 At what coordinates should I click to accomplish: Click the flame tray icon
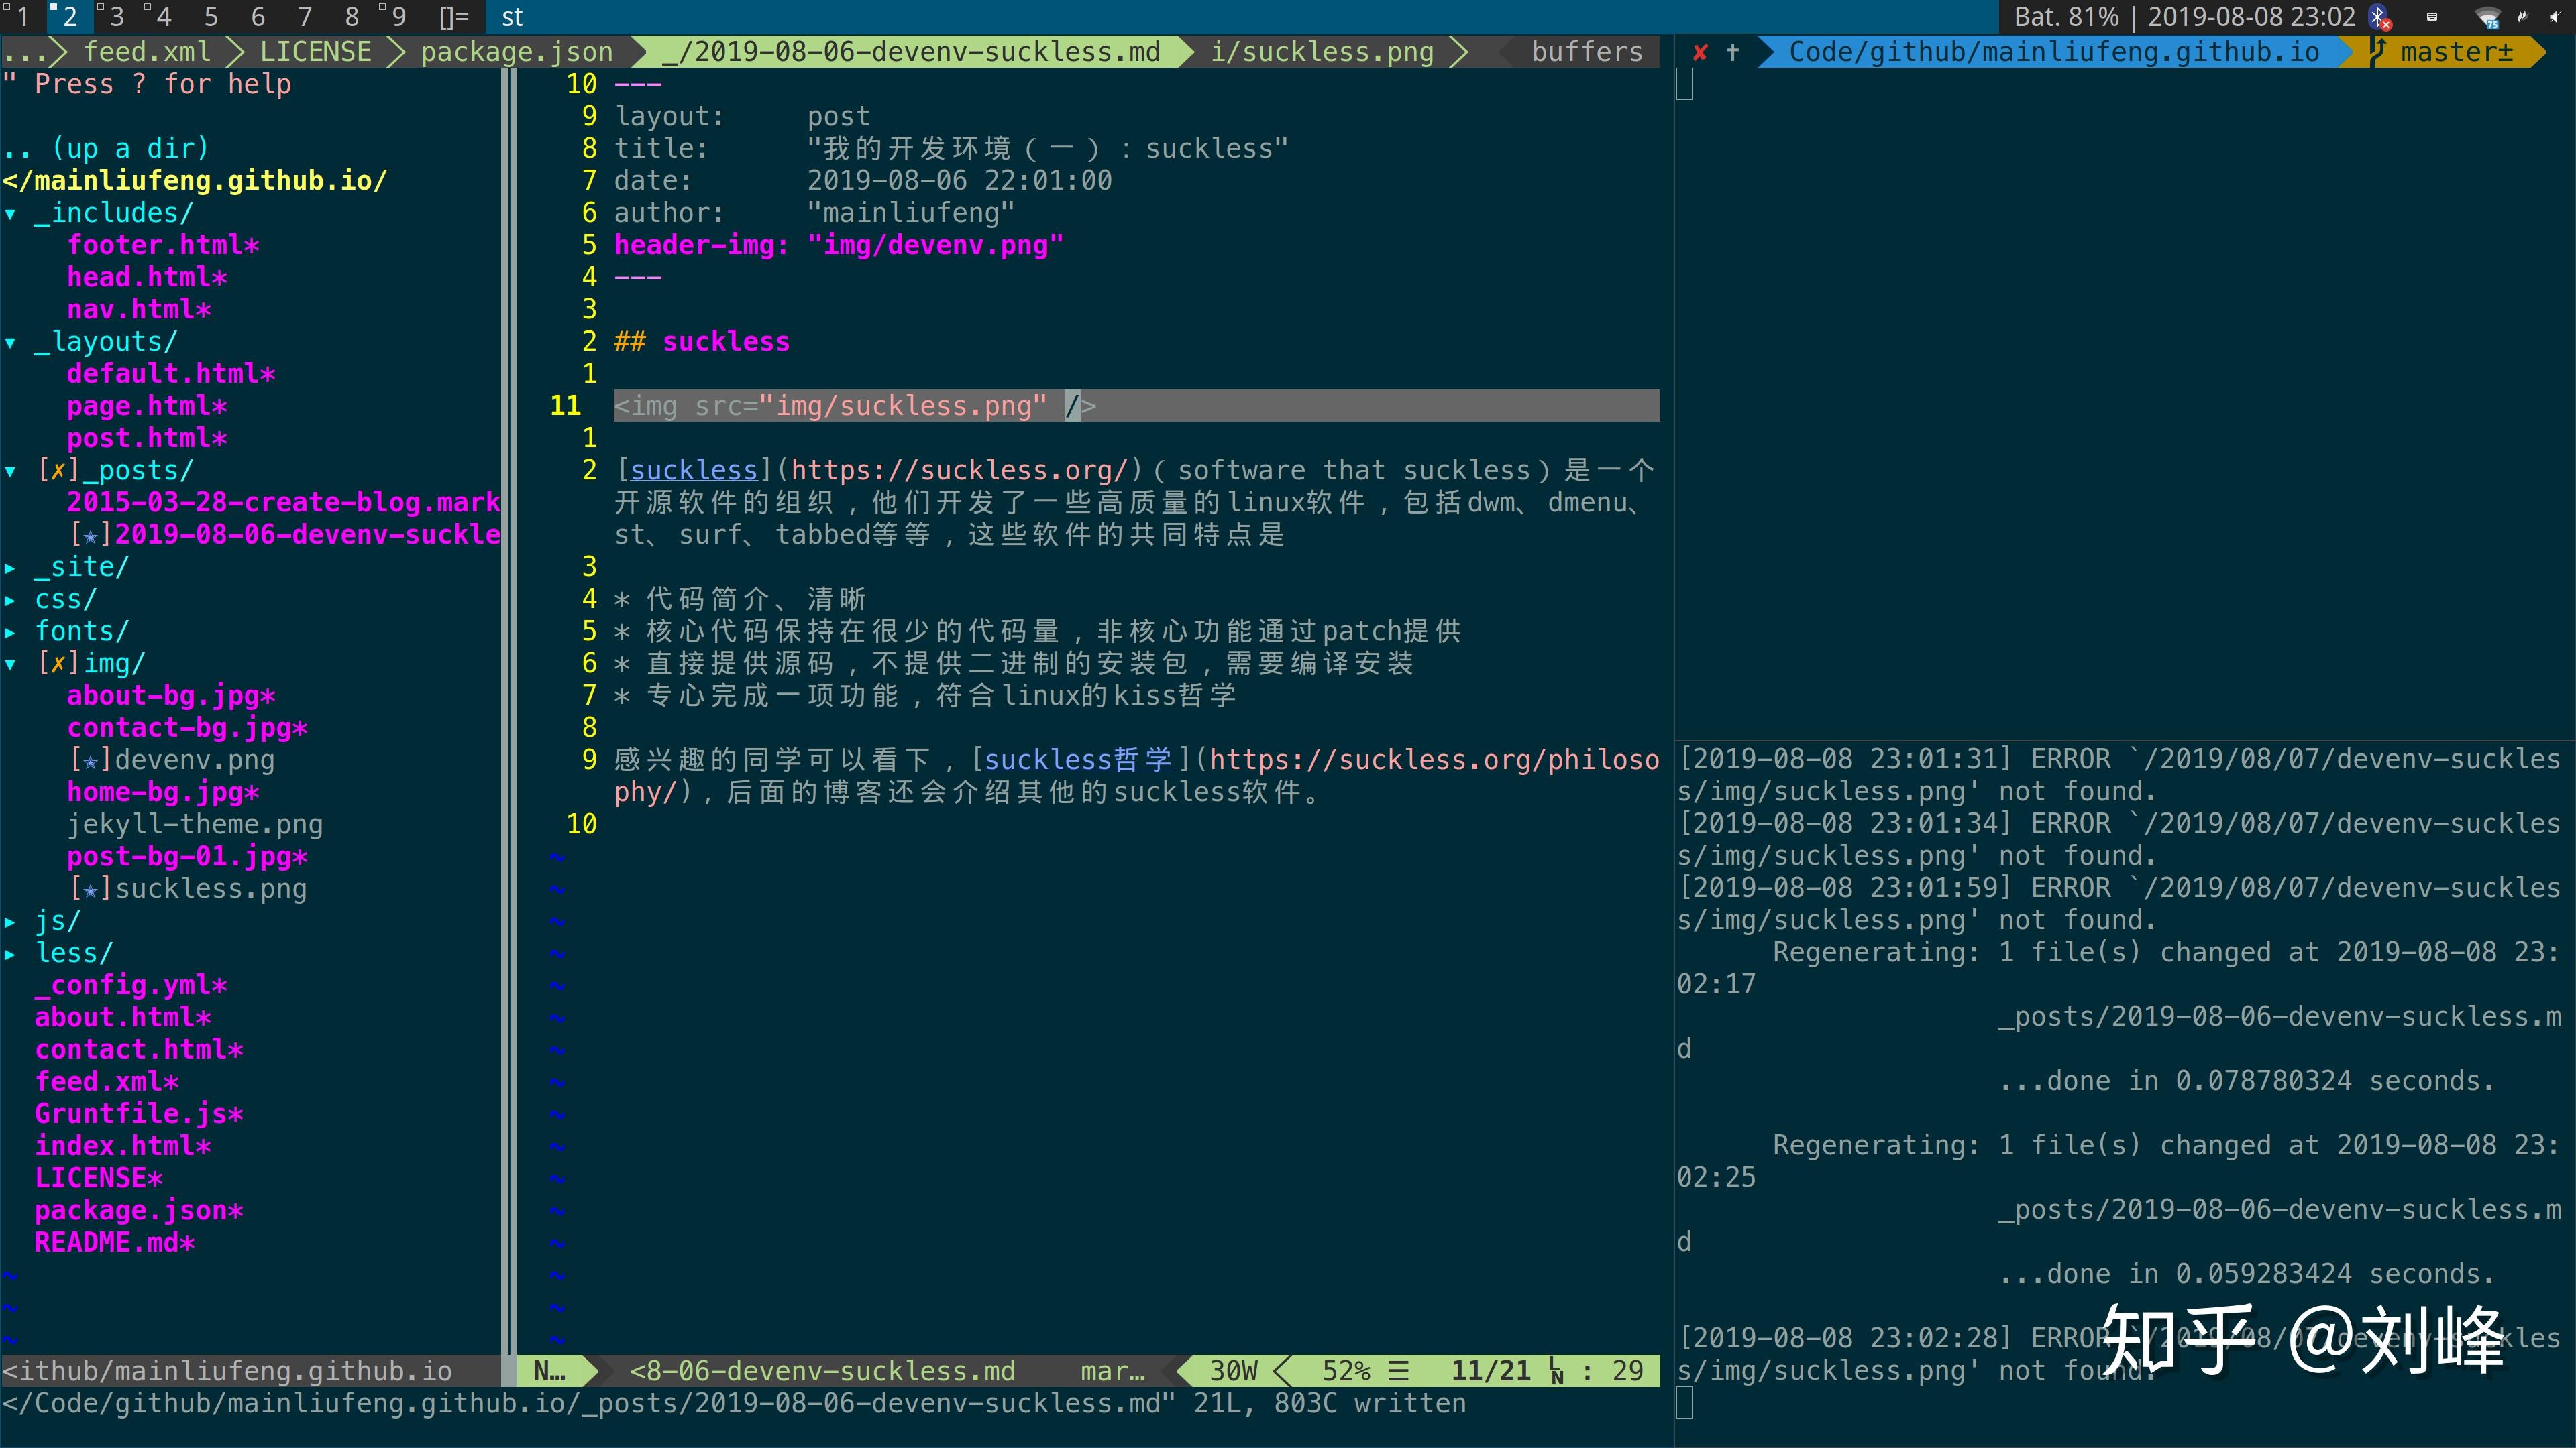tap(2523, 17)
